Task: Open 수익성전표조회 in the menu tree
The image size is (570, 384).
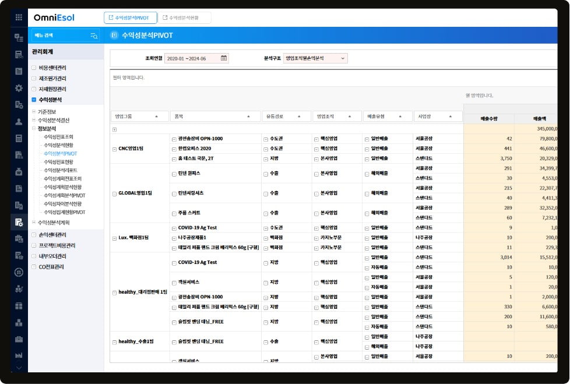Action: [x=58, y=136]
